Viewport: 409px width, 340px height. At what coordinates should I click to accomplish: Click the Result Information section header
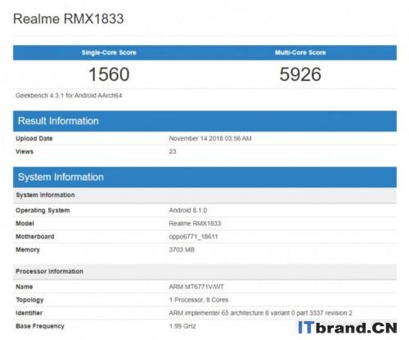point(204,121)
